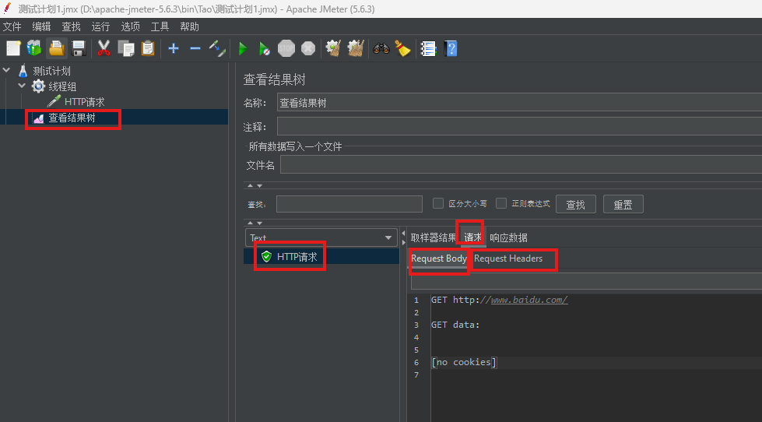This screenshot has width=762, height=422.
Task: Click the Reset search broom icon
Action: tap(402, 48)
